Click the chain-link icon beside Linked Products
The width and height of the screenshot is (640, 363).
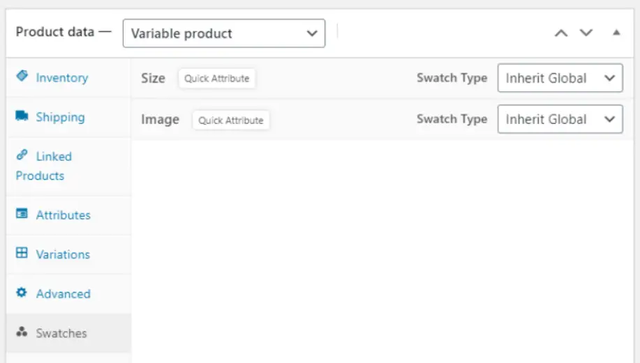pyautogui.click(x=22, y=155)
